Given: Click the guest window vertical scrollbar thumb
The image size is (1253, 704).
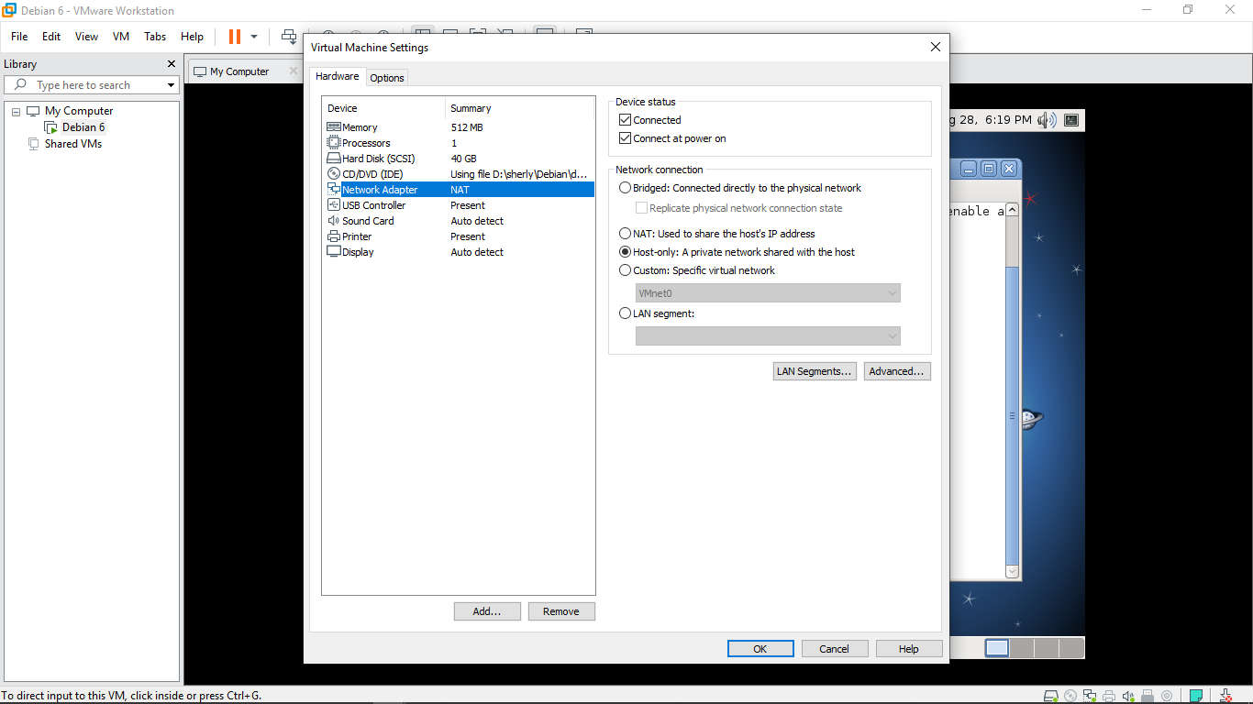Looking at the screenshot, I should click(1012, 414).
